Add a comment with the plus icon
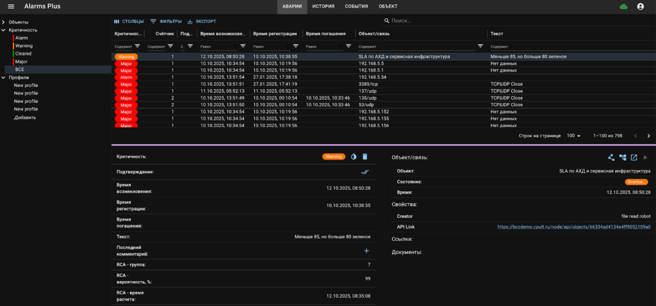 click(x=366, y=252)
